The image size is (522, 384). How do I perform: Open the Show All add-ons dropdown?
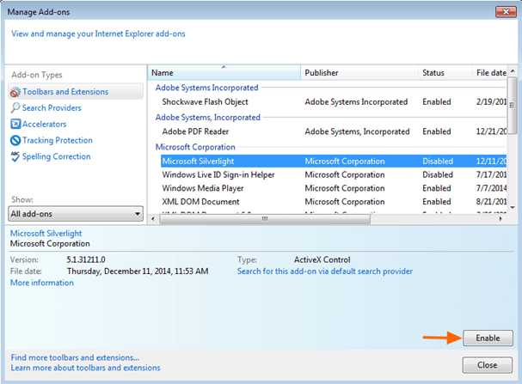tap(76, 214)
